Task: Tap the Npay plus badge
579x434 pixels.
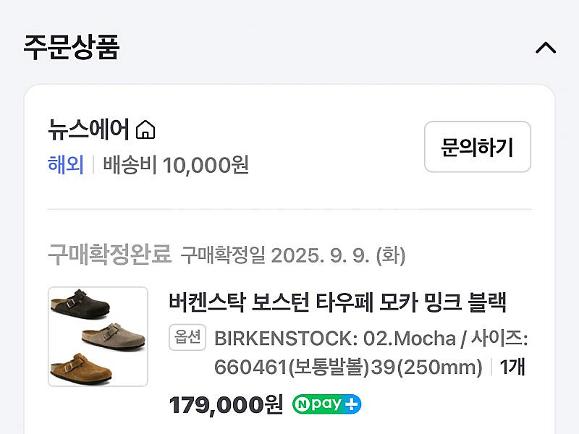Action: click(326, 404)
